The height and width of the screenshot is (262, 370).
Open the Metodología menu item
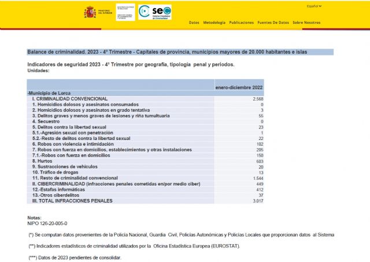tap(214, 23)
